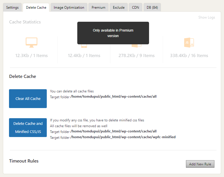
Task: Click the Clear All Cache button
Action: (28, 98)
